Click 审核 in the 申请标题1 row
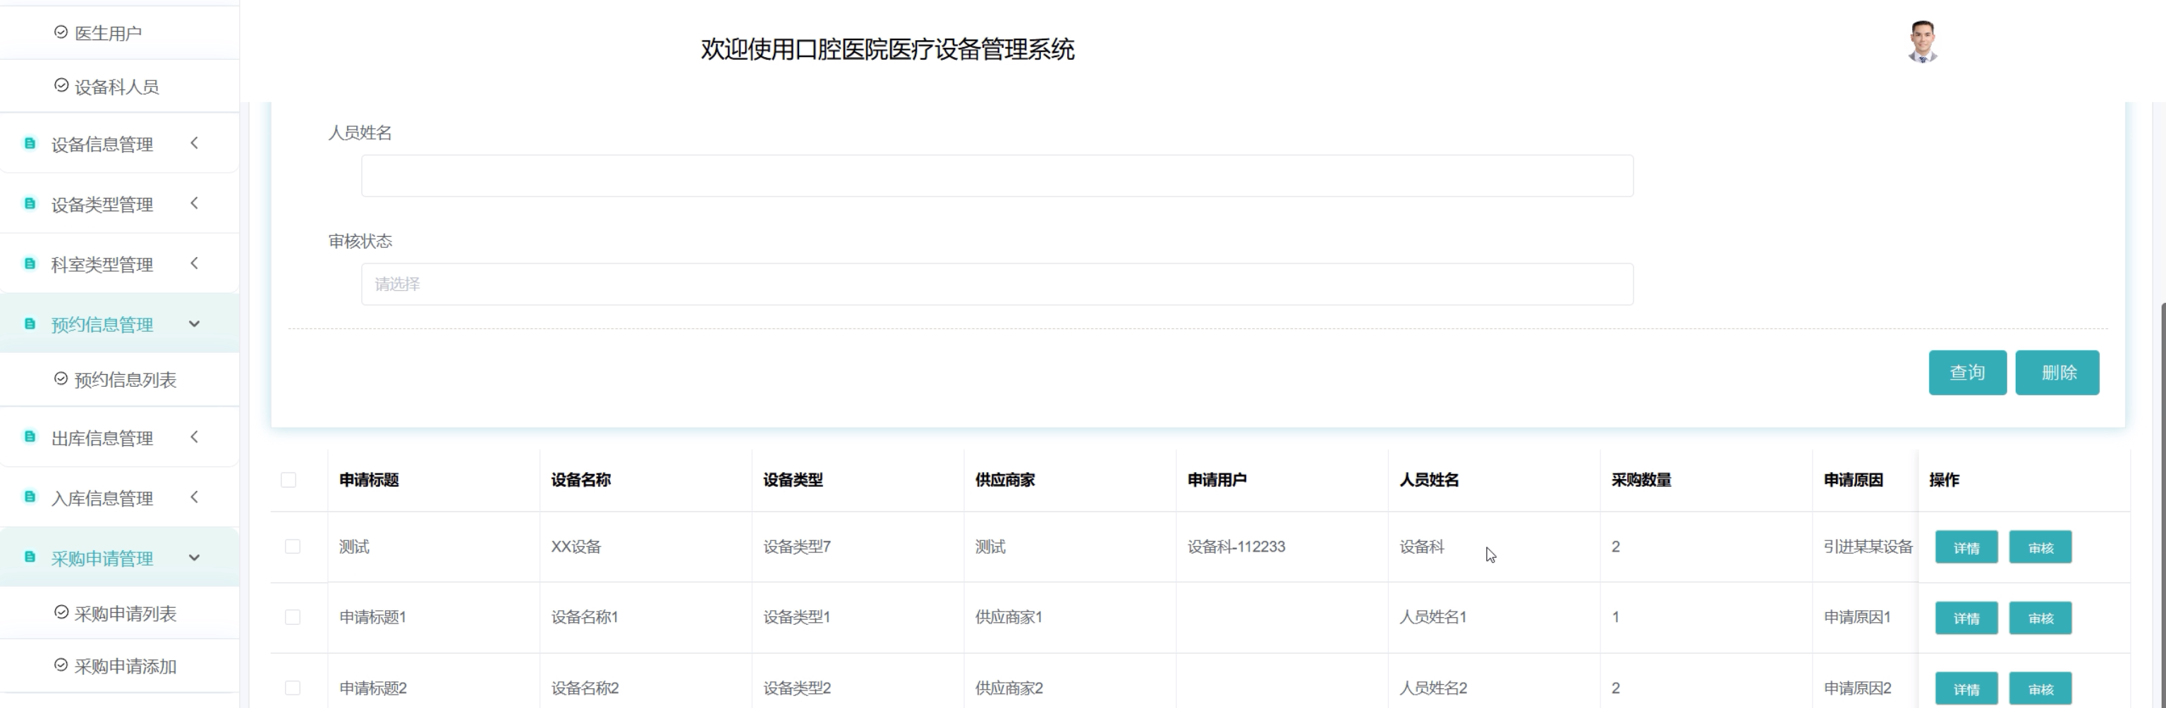The height and width of the screenshot is (708, 2166). (2040, 618)
